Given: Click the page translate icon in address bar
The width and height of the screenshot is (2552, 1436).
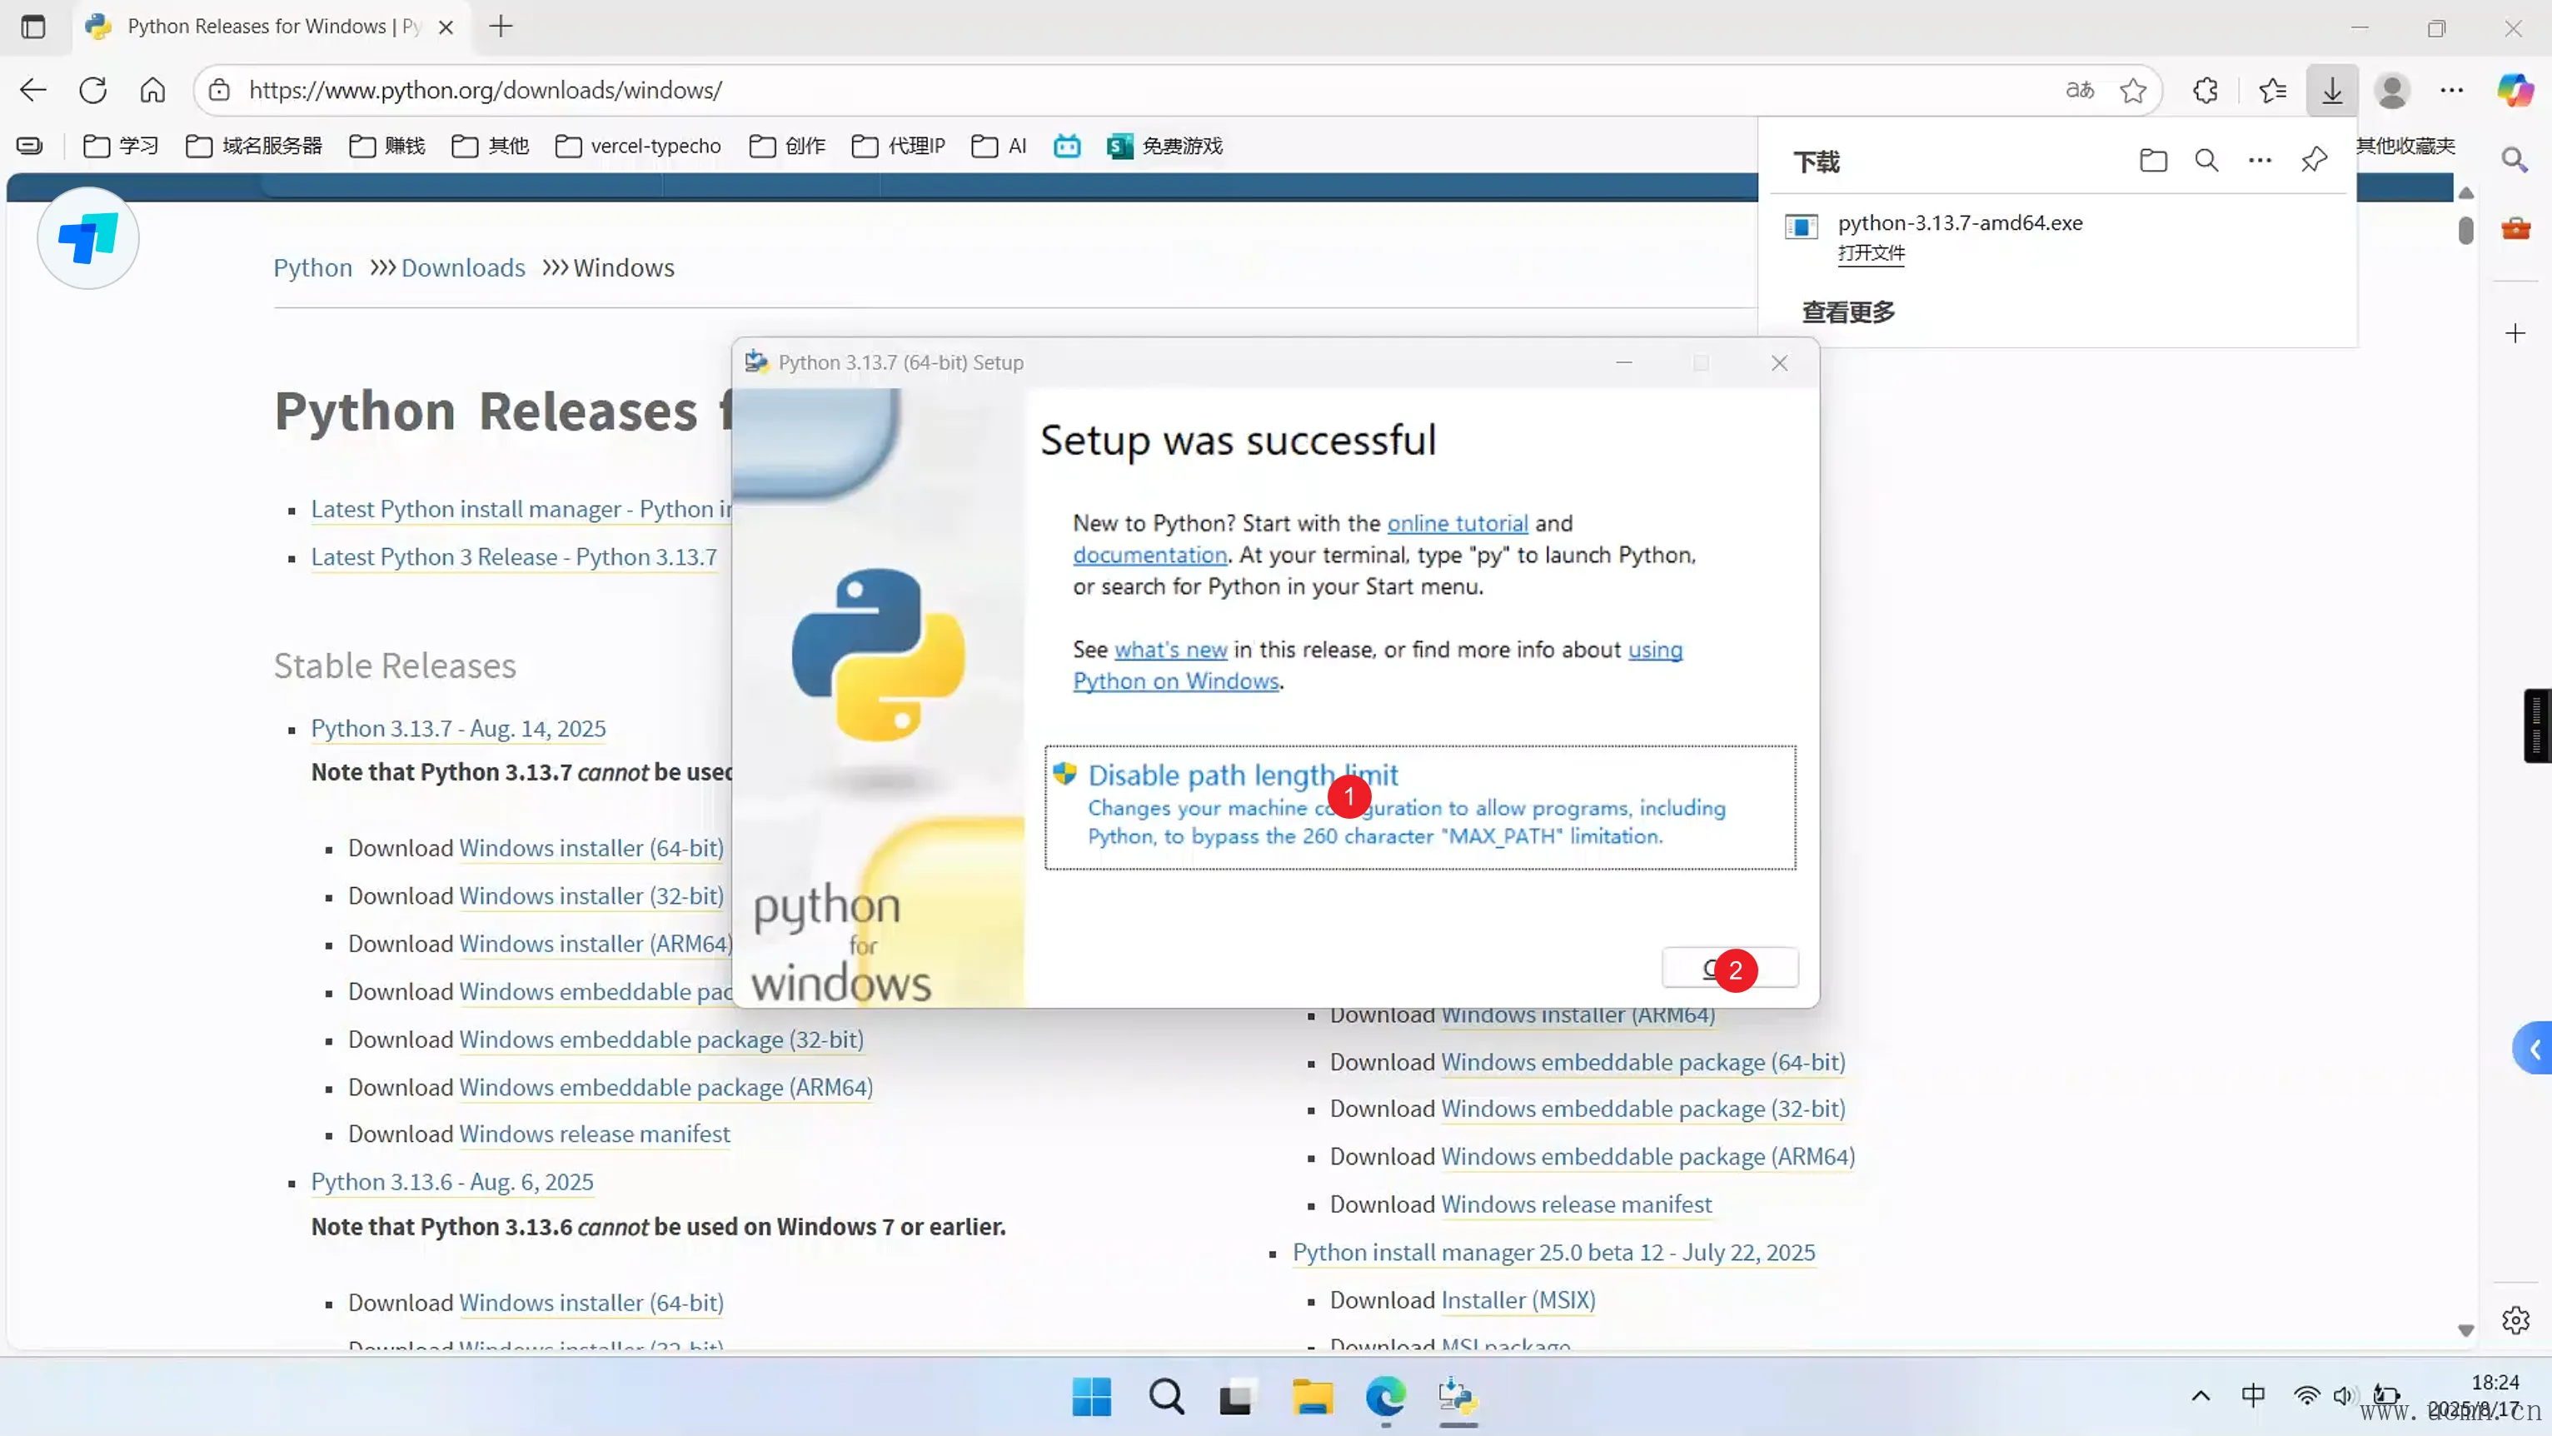Looking at the screenshot, I should click(2080, 90).
